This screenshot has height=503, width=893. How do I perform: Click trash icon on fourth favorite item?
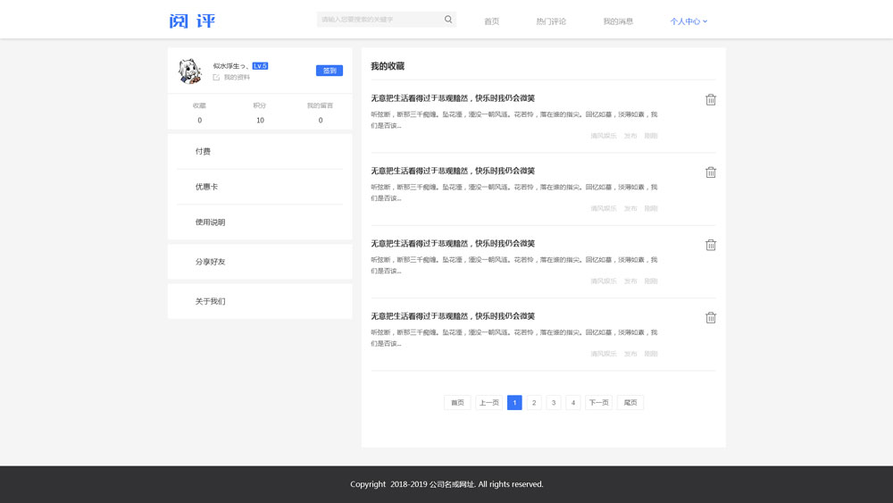pyautogui.click(x=711, y=317)
